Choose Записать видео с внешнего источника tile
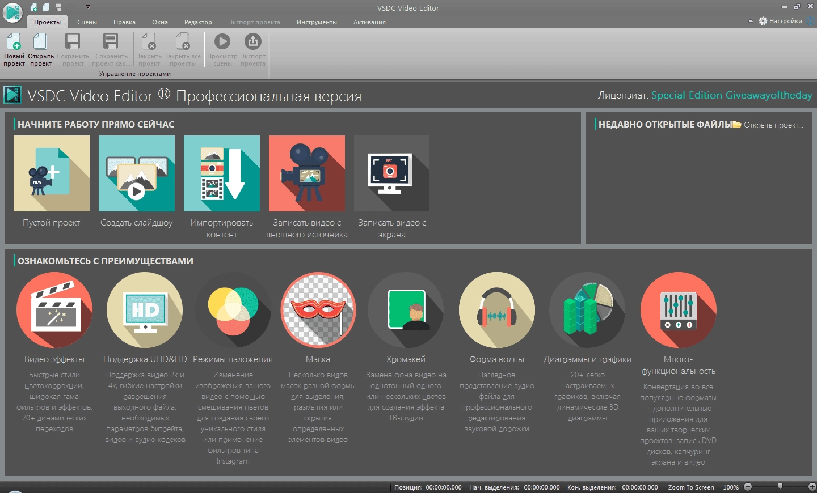Image resolution: width=817 pixels, height=493 pixels. (307, 173)
